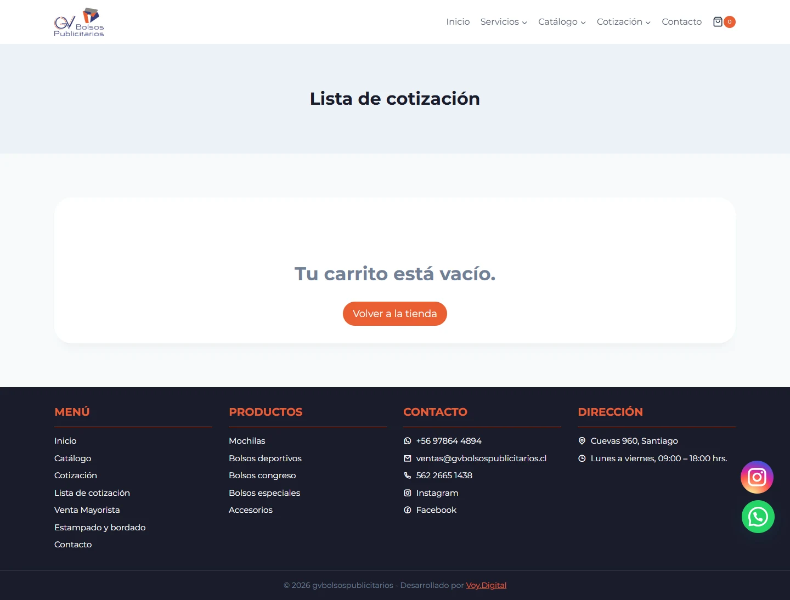Open the shopping cart icon in header
Image resolution: width=790 pixels, height=600 pixels.
pyautogui.click(x=718, y=22)
